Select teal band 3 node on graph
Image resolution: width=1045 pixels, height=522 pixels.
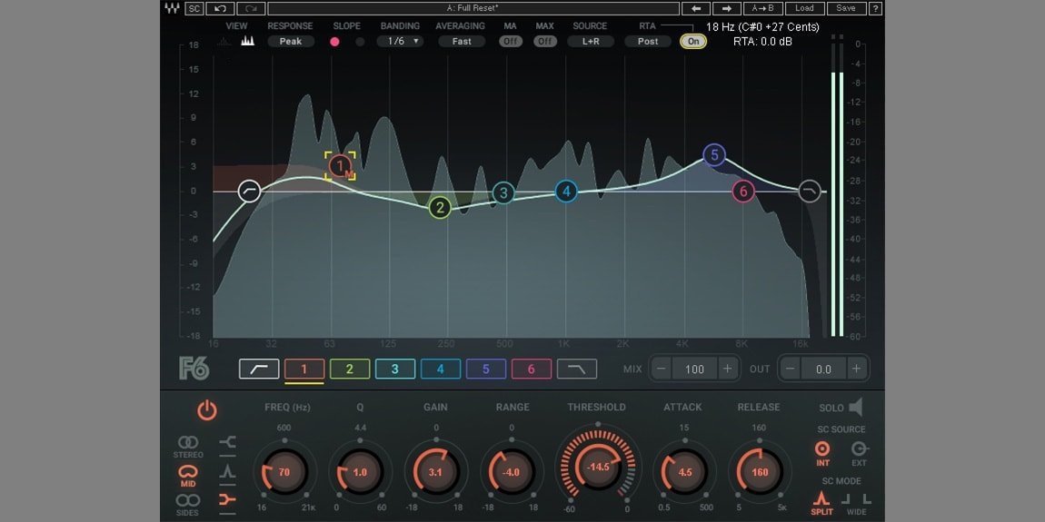pos(503,193)
